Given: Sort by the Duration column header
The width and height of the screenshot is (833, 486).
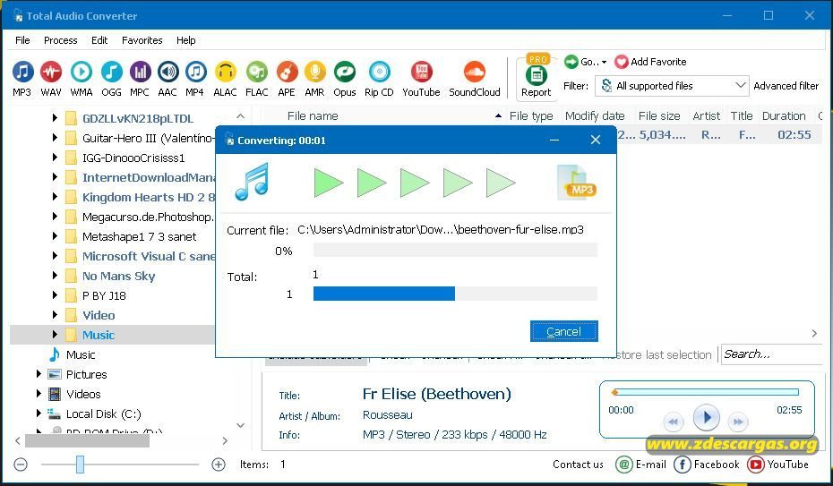Looking at the screenshot, I should point(784,116).
